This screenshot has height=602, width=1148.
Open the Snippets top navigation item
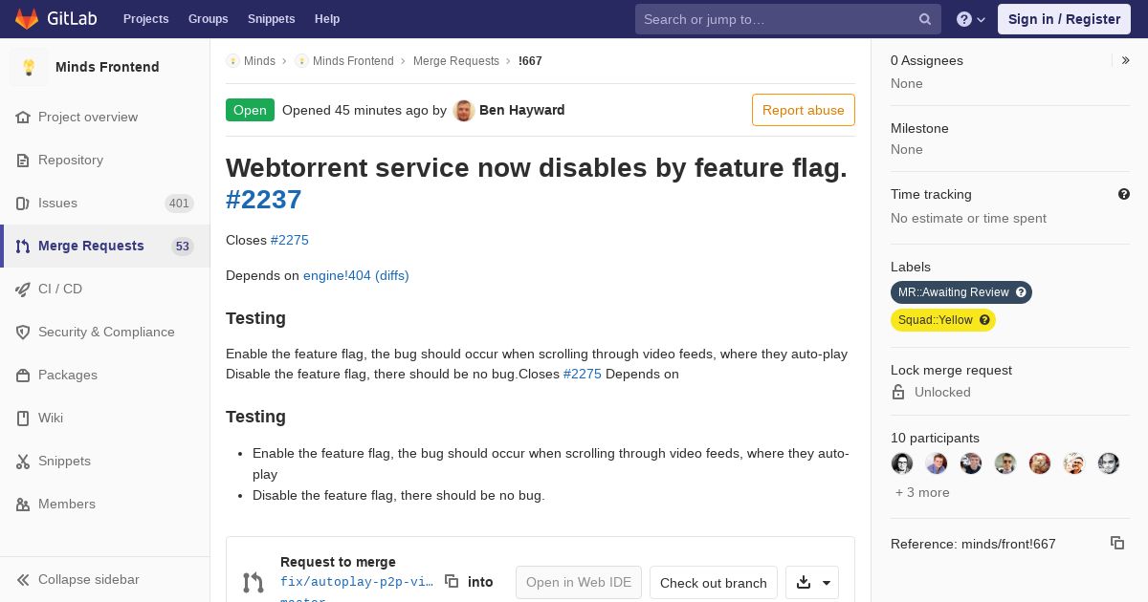point(271,19)
